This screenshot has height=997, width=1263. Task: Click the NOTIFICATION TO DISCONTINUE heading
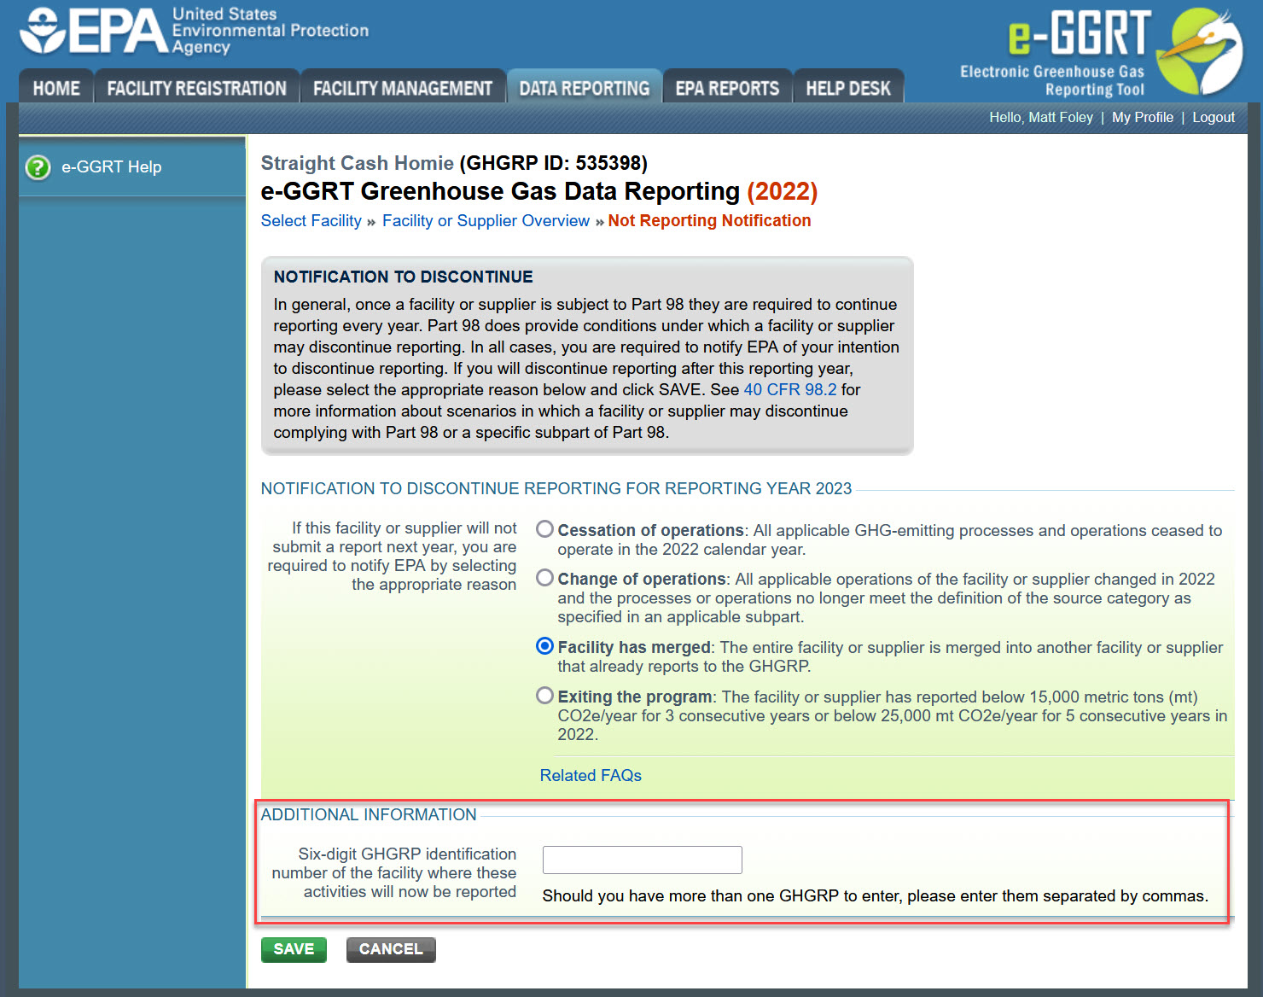404,277
